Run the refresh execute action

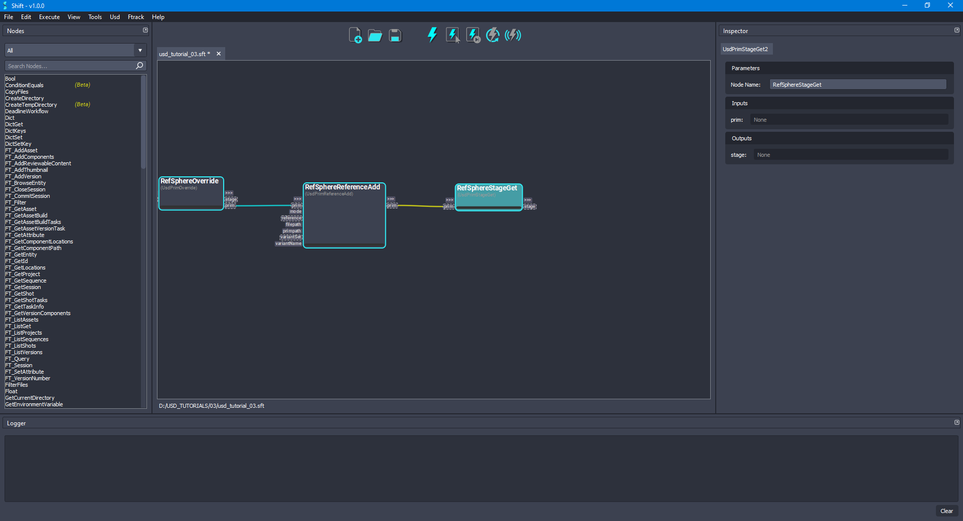pyautogui.click(x=493, y=35)
